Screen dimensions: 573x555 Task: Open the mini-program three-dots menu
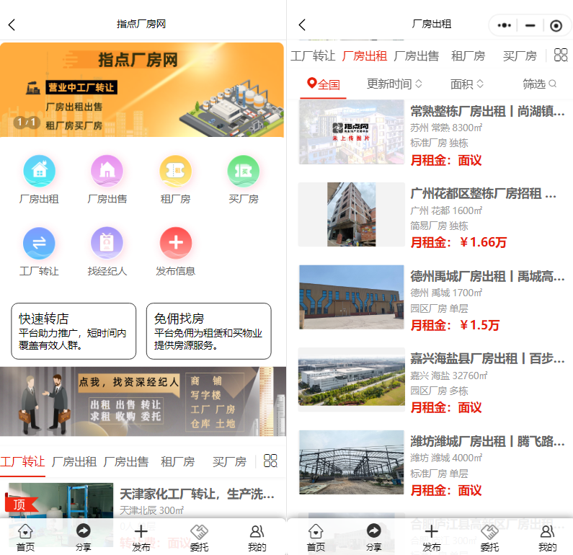[x=505, y=25]
